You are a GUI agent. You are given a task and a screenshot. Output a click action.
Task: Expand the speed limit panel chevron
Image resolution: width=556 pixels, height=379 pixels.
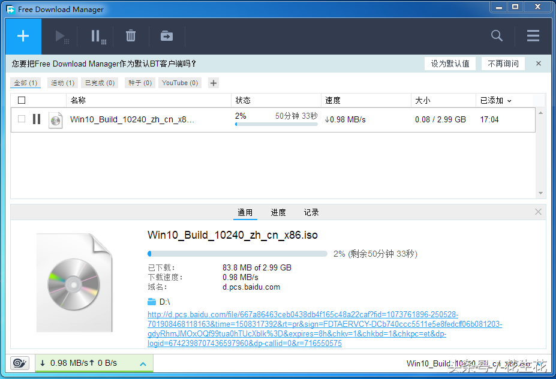pos(143,364)
